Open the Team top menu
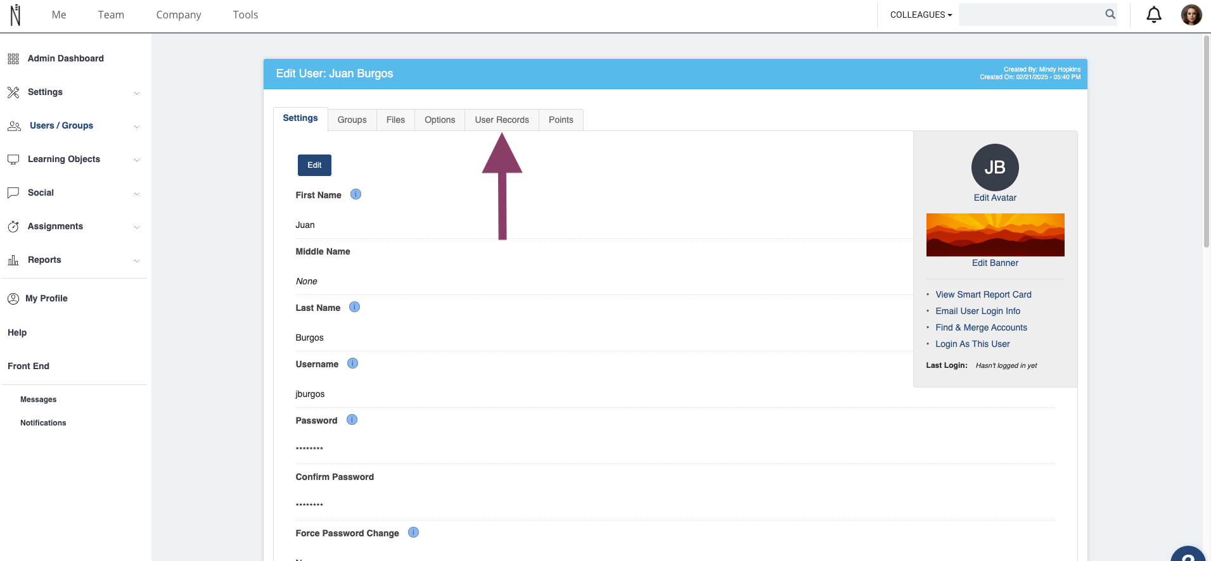This screenshot has width=1211, height=561. [x=111, y=15]
